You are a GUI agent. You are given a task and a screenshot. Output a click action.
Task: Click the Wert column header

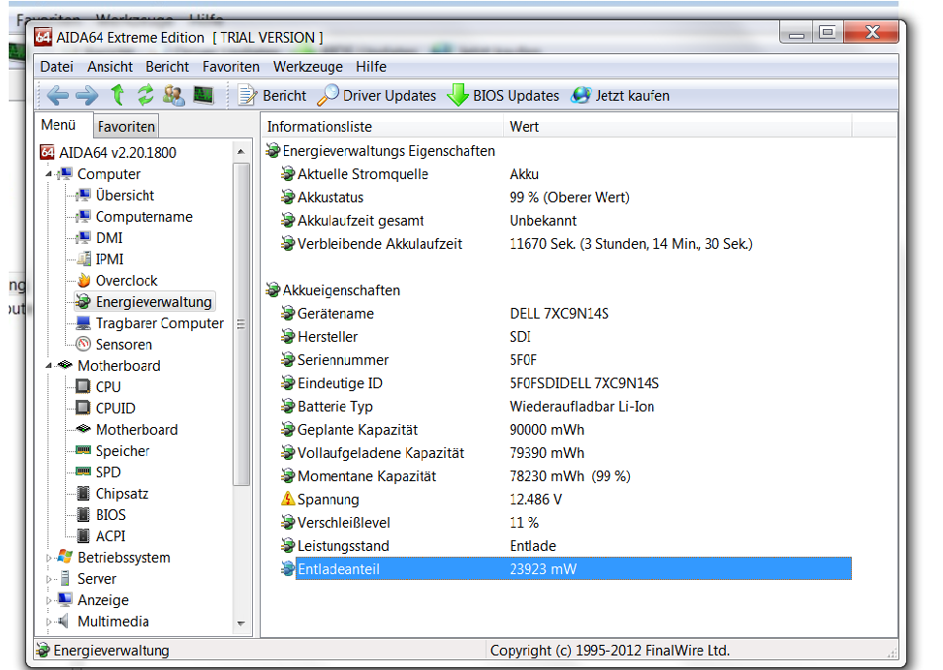pyautogui.click(x=677, y=127)
